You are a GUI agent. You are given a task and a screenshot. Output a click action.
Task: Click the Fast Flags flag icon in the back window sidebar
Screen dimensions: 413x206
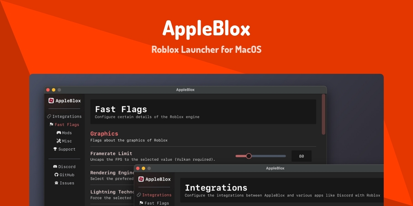[51, 125]
